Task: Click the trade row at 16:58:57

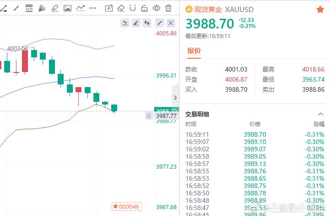Action: coord(255,164)
